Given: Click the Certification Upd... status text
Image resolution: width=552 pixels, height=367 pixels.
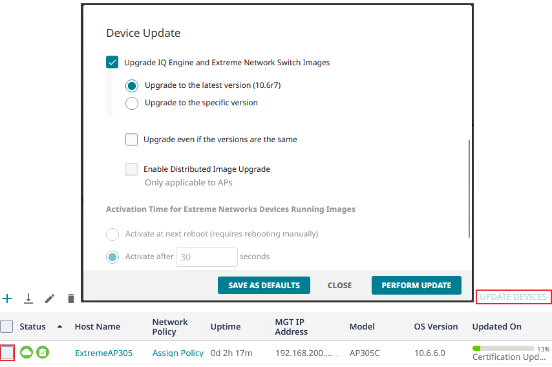Looking at the screenshot, I should [509, 357].
